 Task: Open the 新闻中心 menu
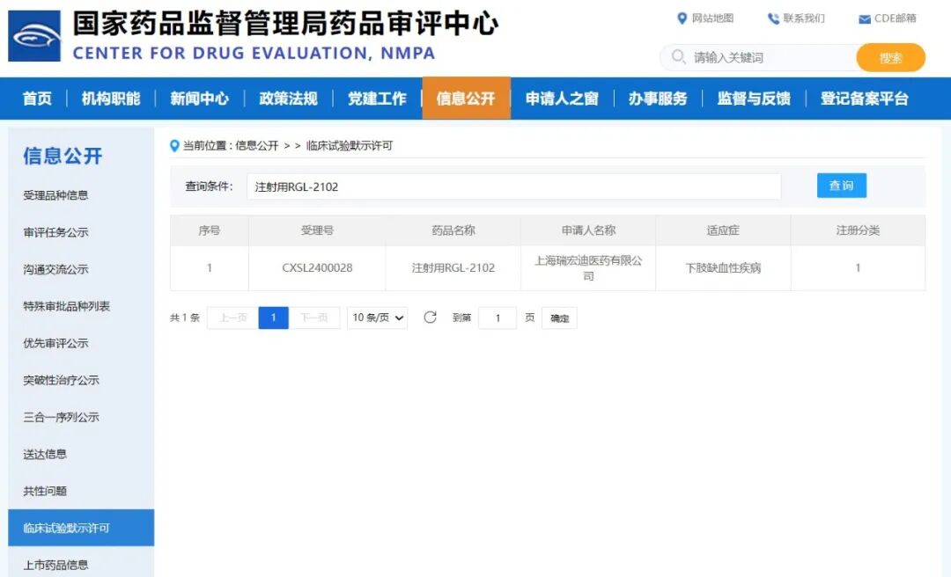point(200,99)
